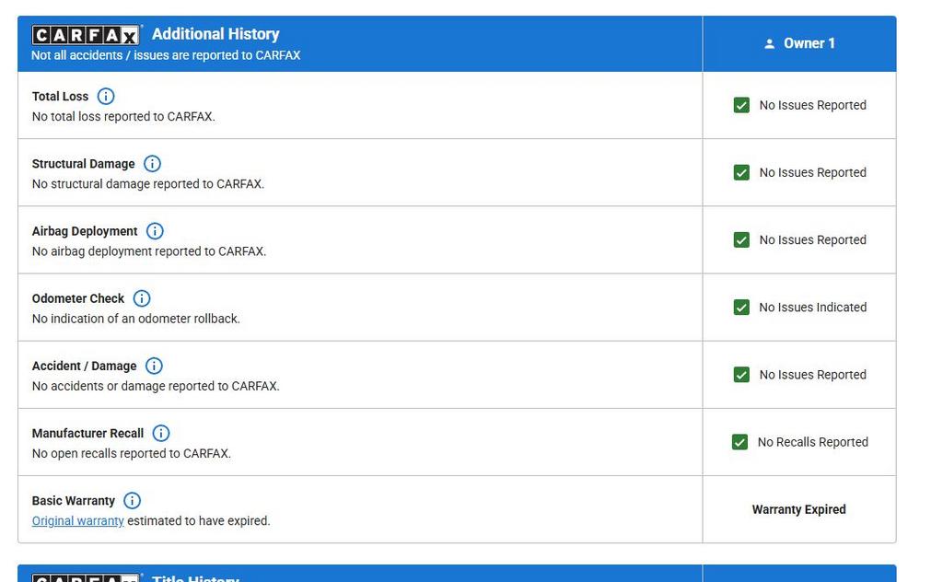Image resolution: width=943 pixels, height=582 pixels.
Task: Click 'No Issues Reported' text in Accident / Damage row
Action: pos(812,375)
